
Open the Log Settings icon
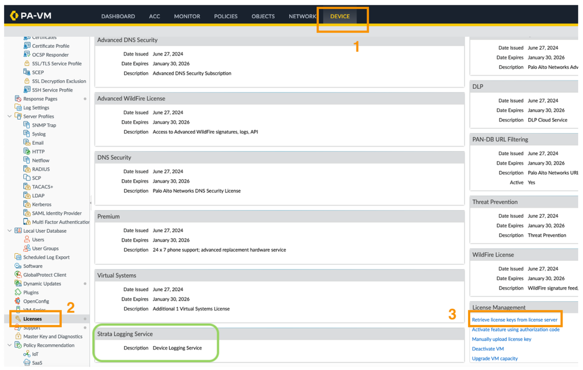click(x=18, y=107)
